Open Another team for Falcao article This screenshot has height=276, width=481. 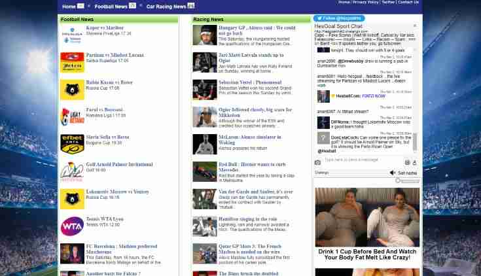tap(113, 273)
